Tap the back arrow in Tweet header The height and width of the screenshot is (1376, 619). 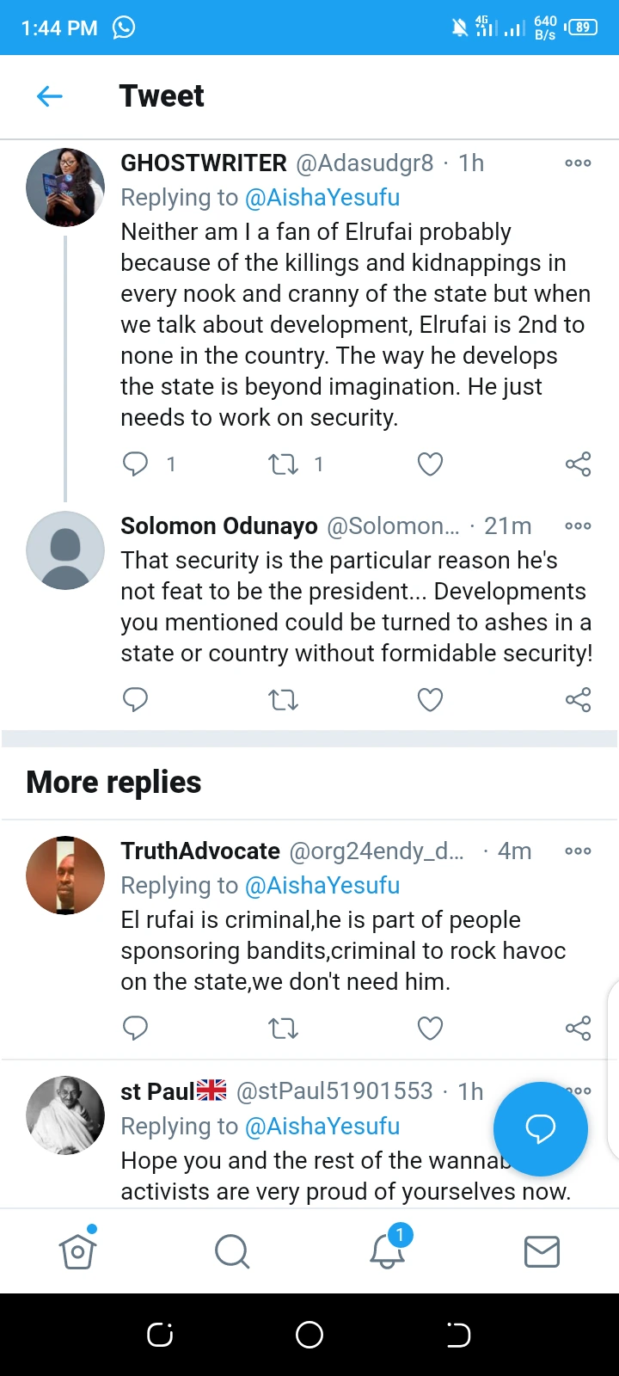[x=50, y=96]
